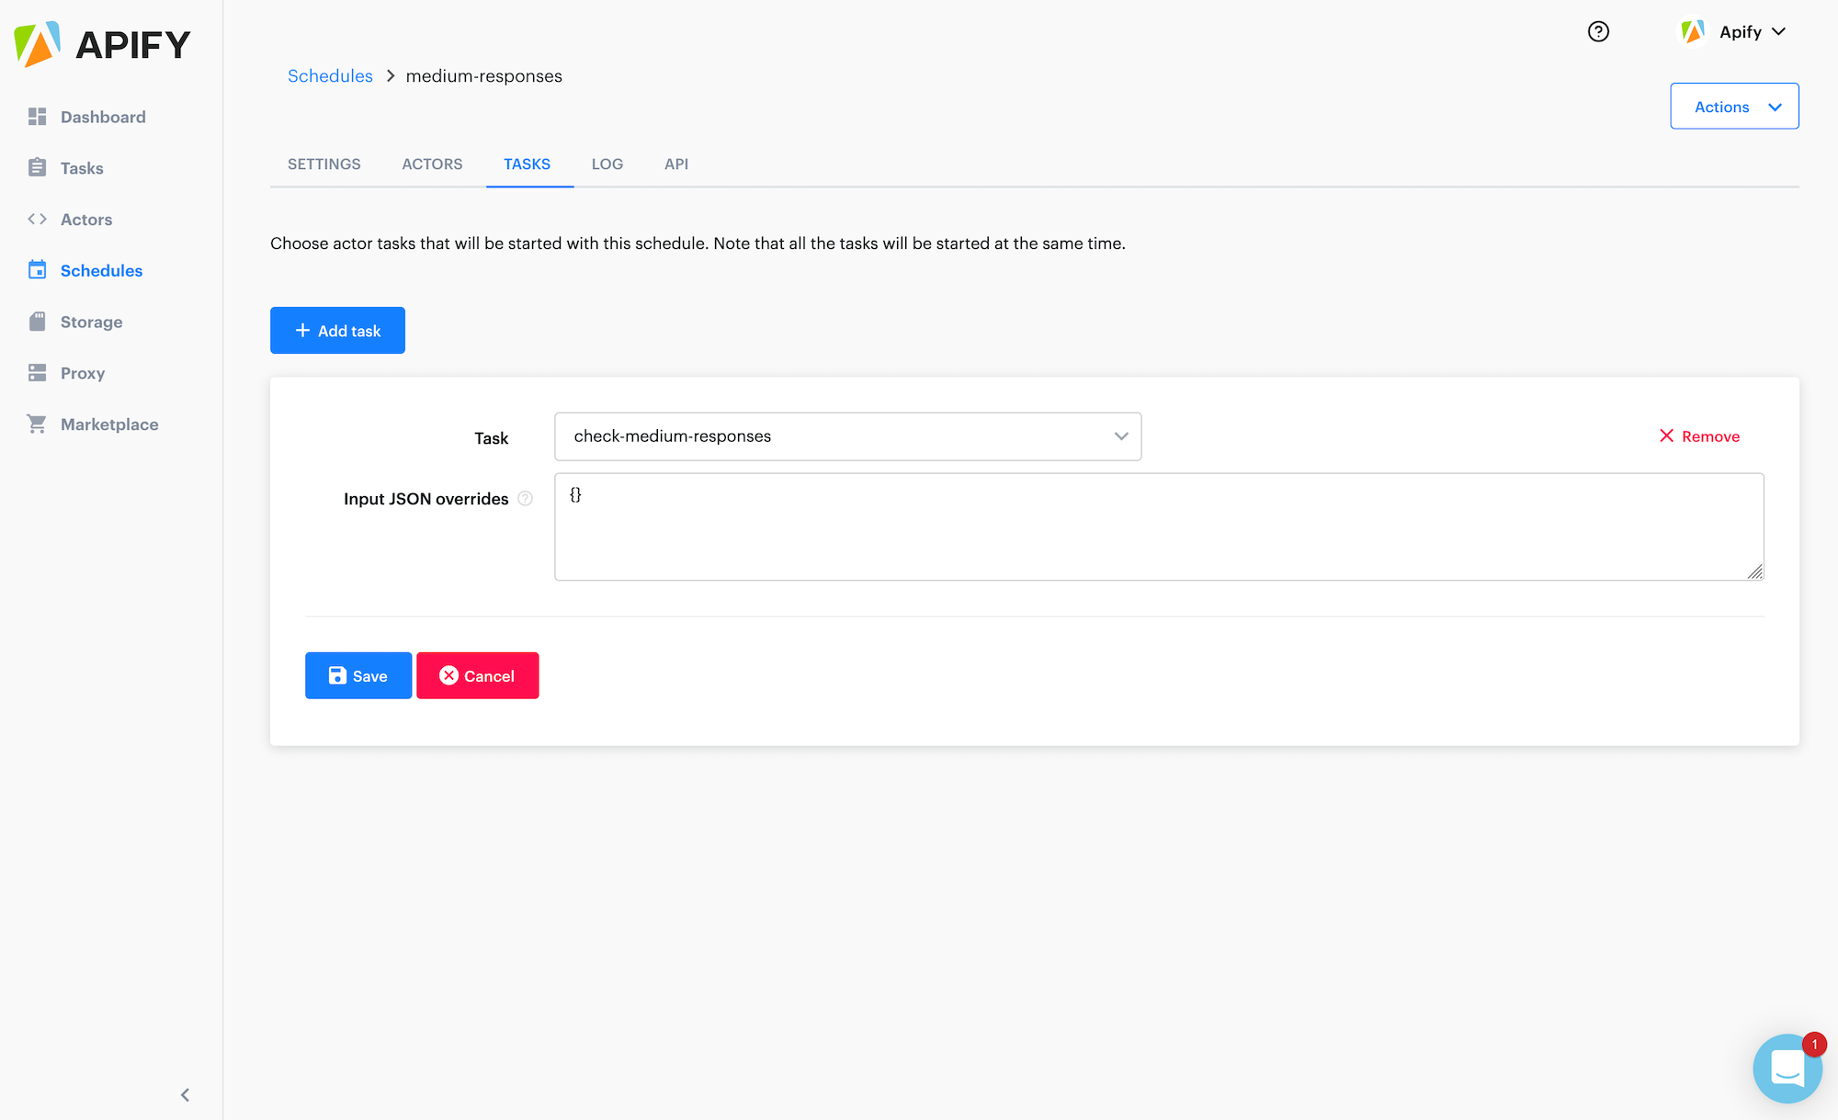Collapse the sidebar with left arrow

click(x=185, y=1094)
